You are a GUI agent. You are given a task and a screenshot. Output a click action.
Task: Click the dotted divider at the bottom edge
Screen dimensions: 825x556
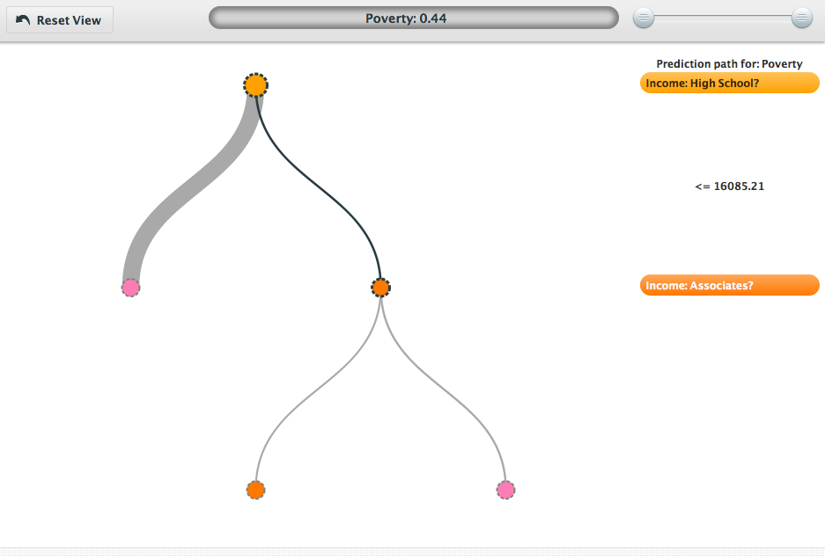coord(412,551)
